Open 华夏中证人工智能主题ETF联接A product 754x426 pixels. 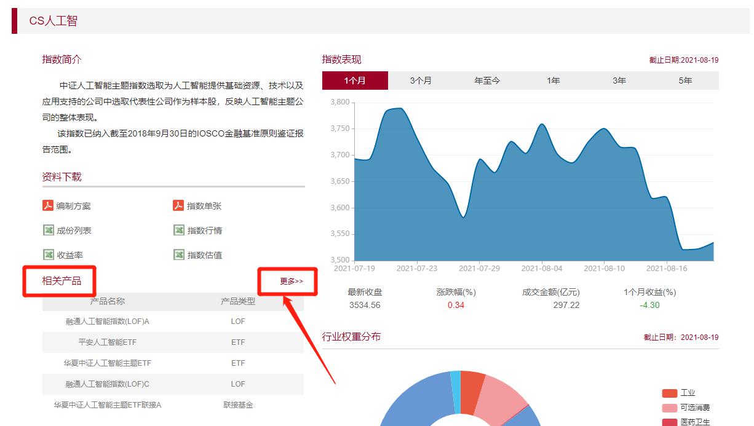pyautogui.click(x=108, y=405)
